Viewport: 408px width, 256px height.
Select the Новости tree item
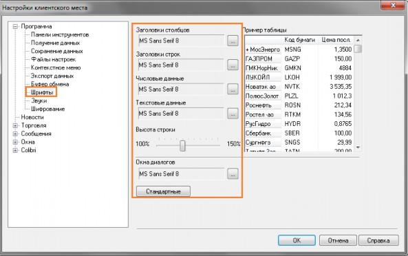coord(32,117)
